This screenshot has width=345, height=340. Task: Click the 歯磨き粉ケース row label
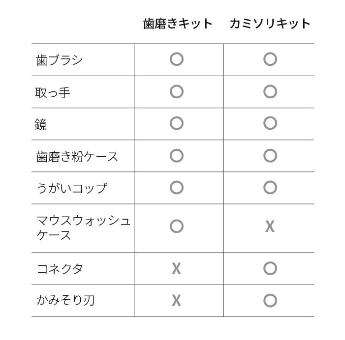point(77,156)
